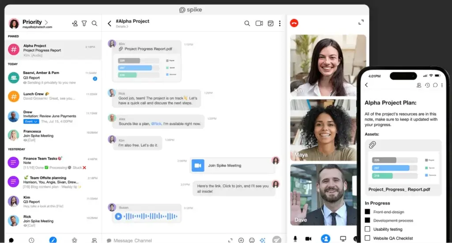The height and width of the screenshot is (243, 452).
Task: Hang up the call with red button
Action: [294, 23]
